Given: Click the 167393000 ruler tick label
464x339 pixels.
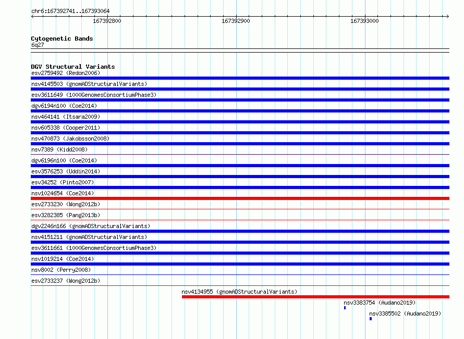Looking at the screenshot, I should (x=364, y=21).
